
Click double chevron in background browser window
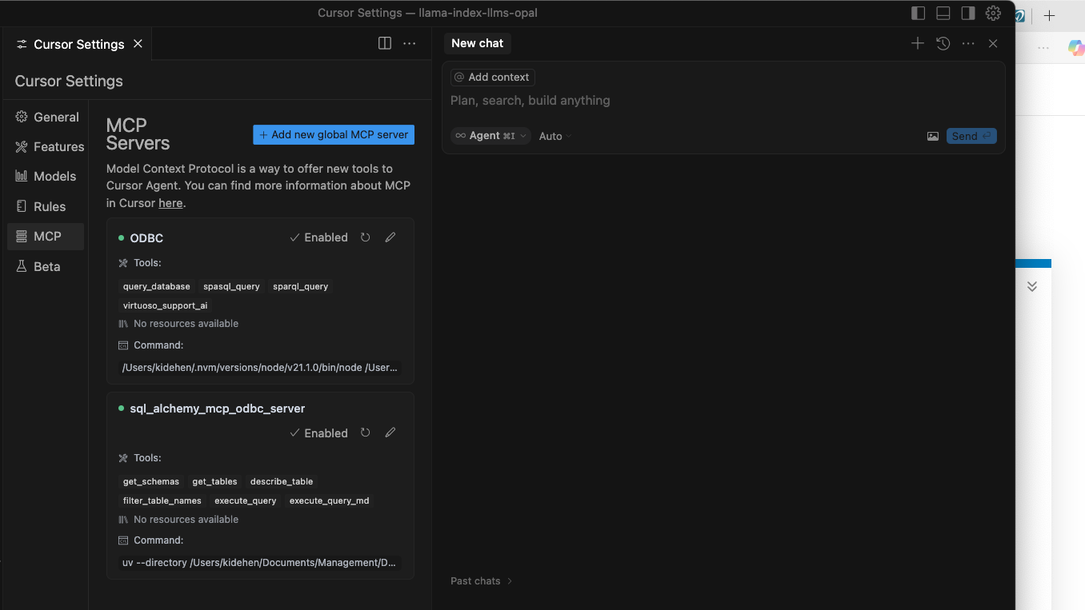1032,286
